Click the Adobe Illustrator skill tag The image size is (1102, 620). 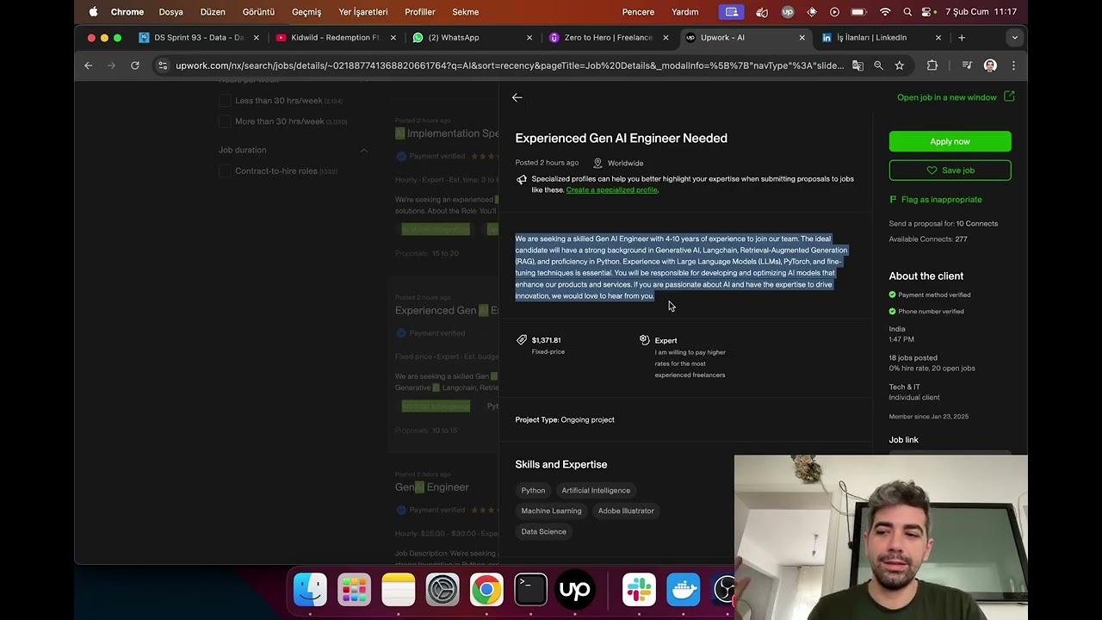click(626, 512)
